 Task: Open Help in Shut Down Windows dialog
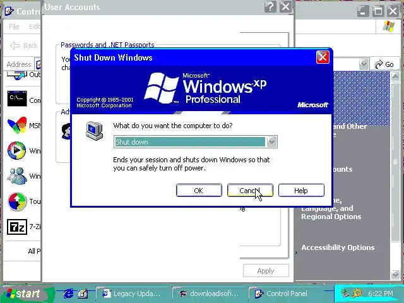301,191
